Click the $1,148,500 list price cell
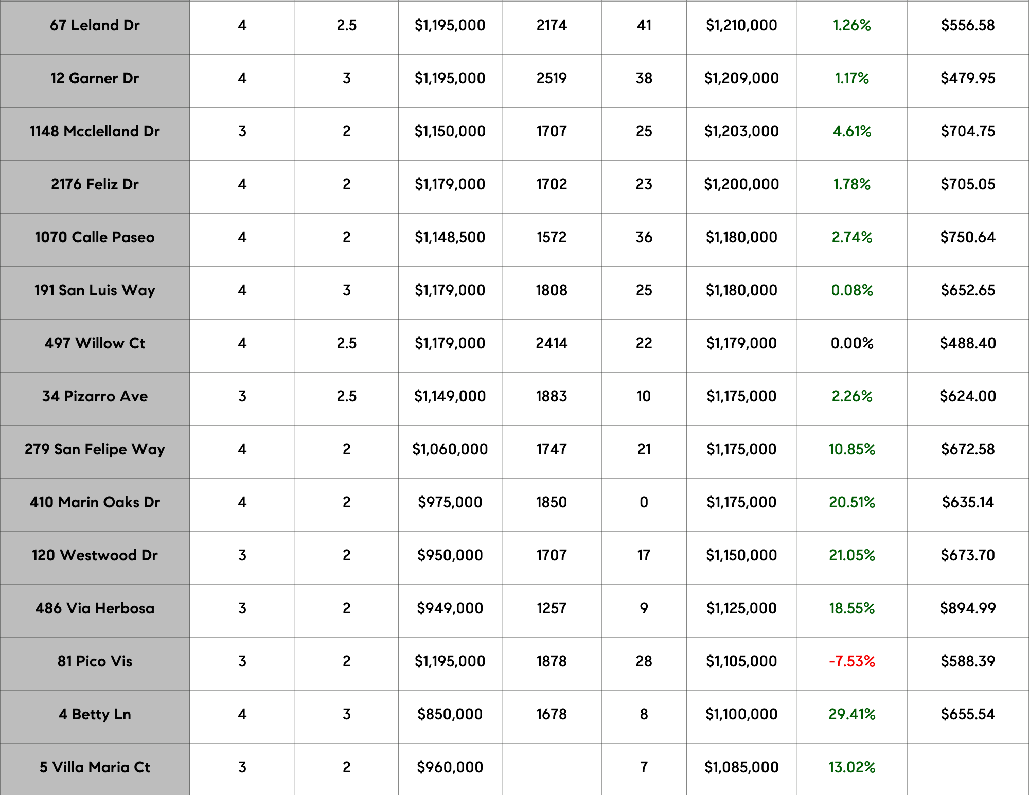This screenshot has width=1029, height=795. click(x=450, y=237)
